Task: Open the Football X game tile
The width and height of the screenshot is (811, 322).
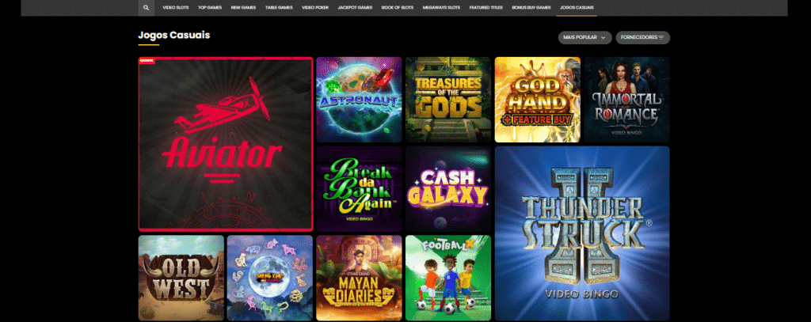Action: (x=448, y=278)
